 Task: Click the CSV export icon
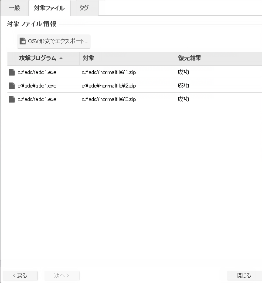(x=23, y=42)
